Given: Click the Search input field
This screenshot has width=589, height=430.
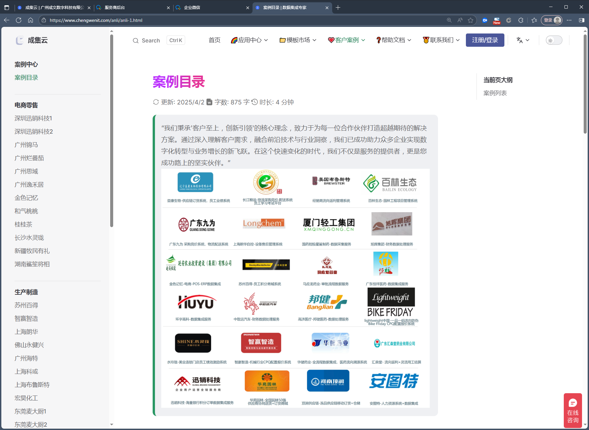Looking at the screenshot, I should (159, 40).
